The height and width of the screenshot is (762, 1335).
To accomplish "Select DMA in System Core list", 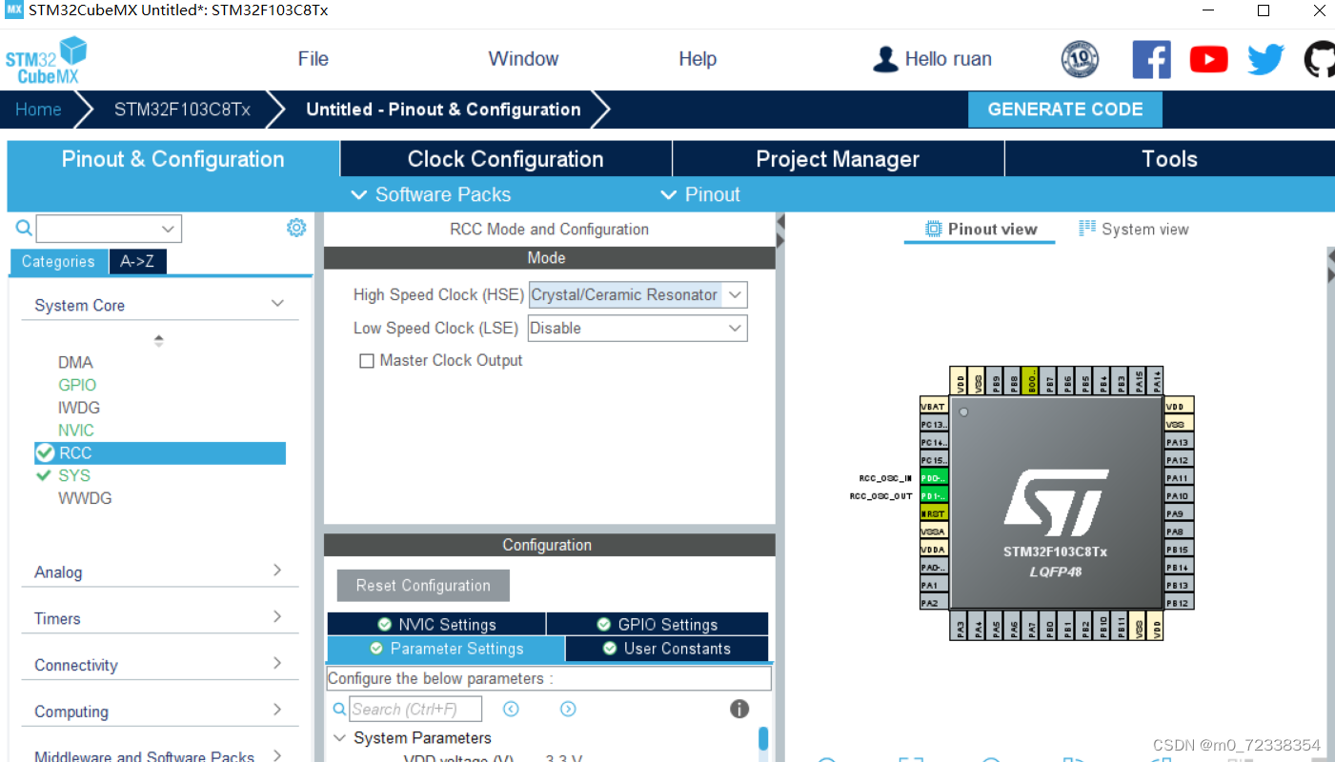I will pos(75,362).
